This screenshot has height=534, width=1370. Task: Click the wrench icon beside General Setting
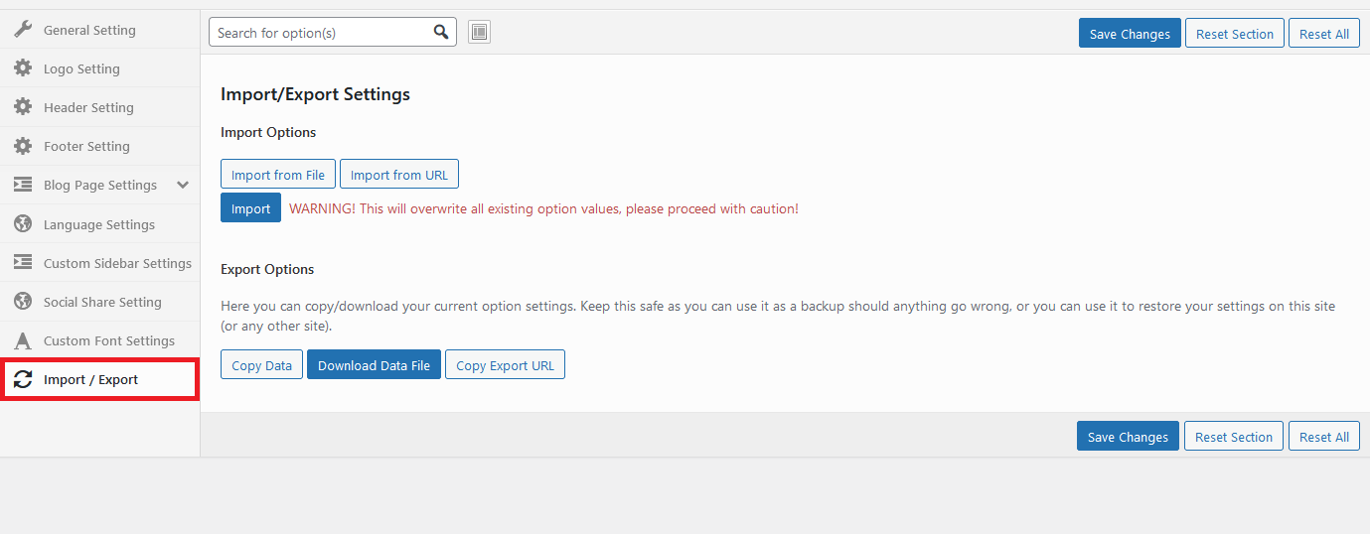(x=23, y=30)
